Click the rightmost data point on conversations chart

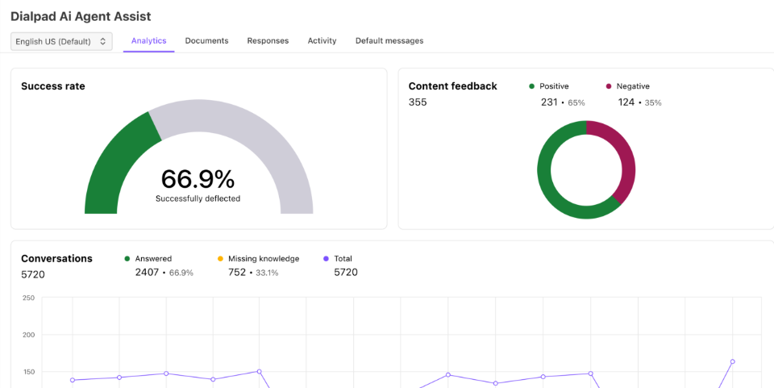(732, 361)
